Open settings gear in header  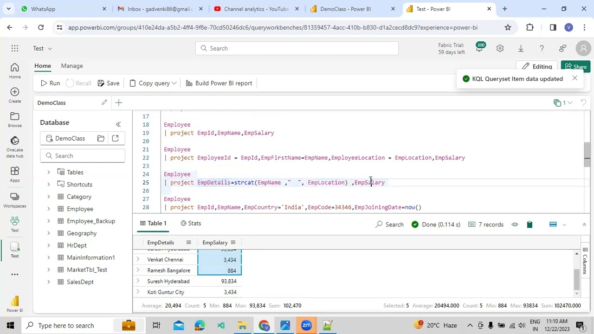click(500, 48)
